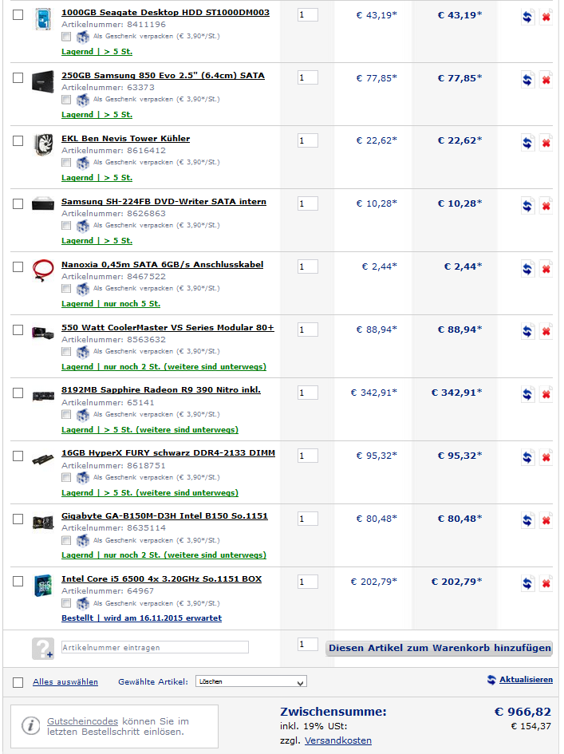Remove EKL Ben Nevis cooler with red X
564x754 pixels.
[x=546, y=142]
